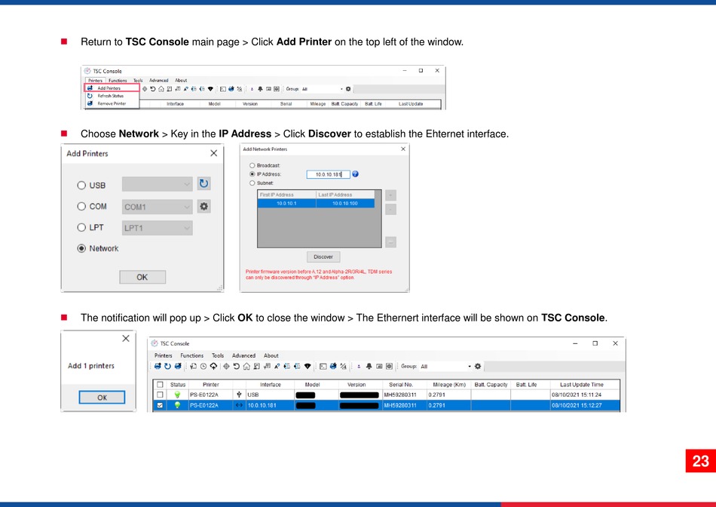Viewport: 716px width, 507px height.
Task: Choose the IP Address radio option
Action: (x=252, y=174)
